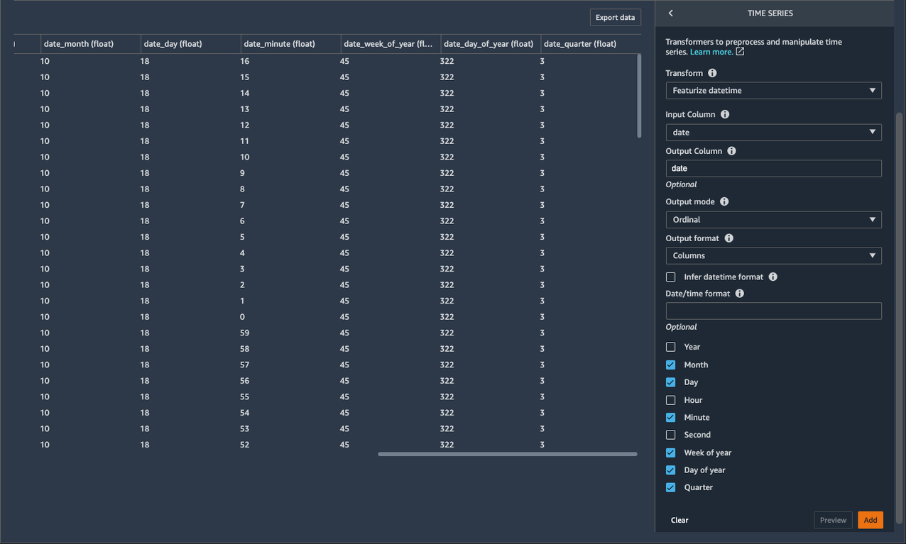Click the horizontal scrollbar below the data table
This screenshot has height=544, width=906.
pos(508,453)
